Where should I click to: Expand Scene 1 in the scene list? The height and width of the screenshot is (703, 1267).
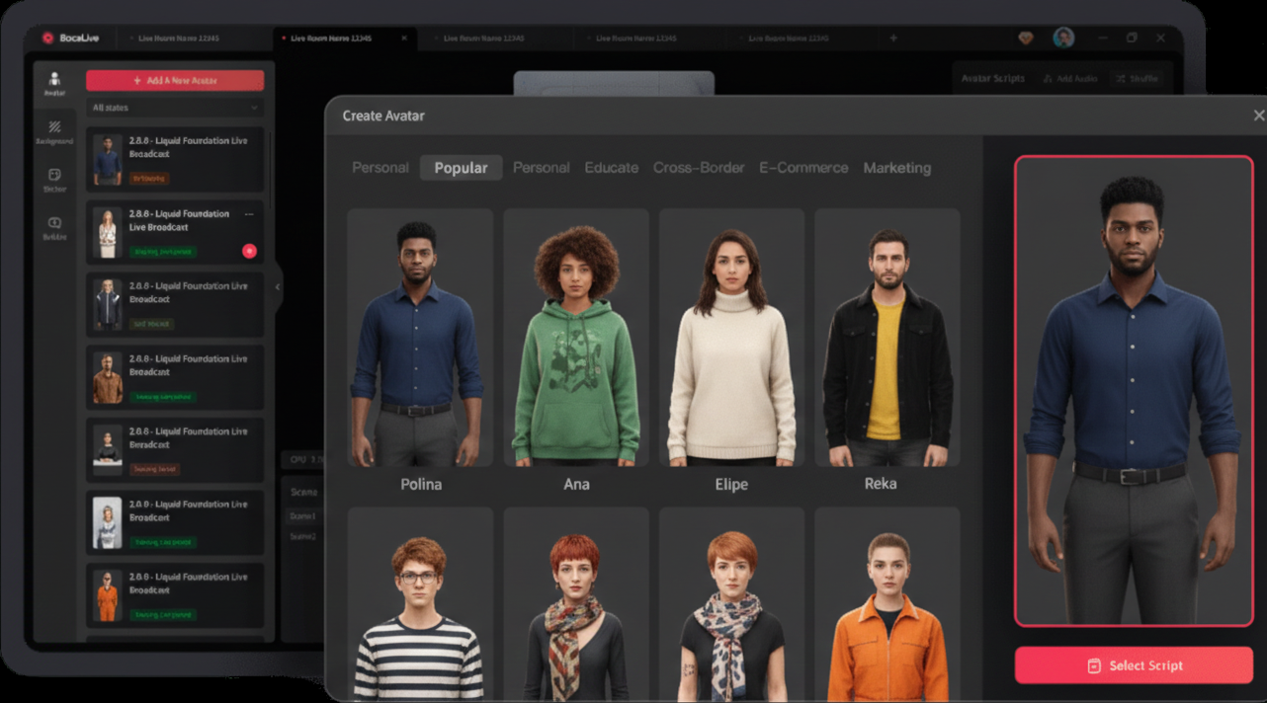tap(303, 515)
